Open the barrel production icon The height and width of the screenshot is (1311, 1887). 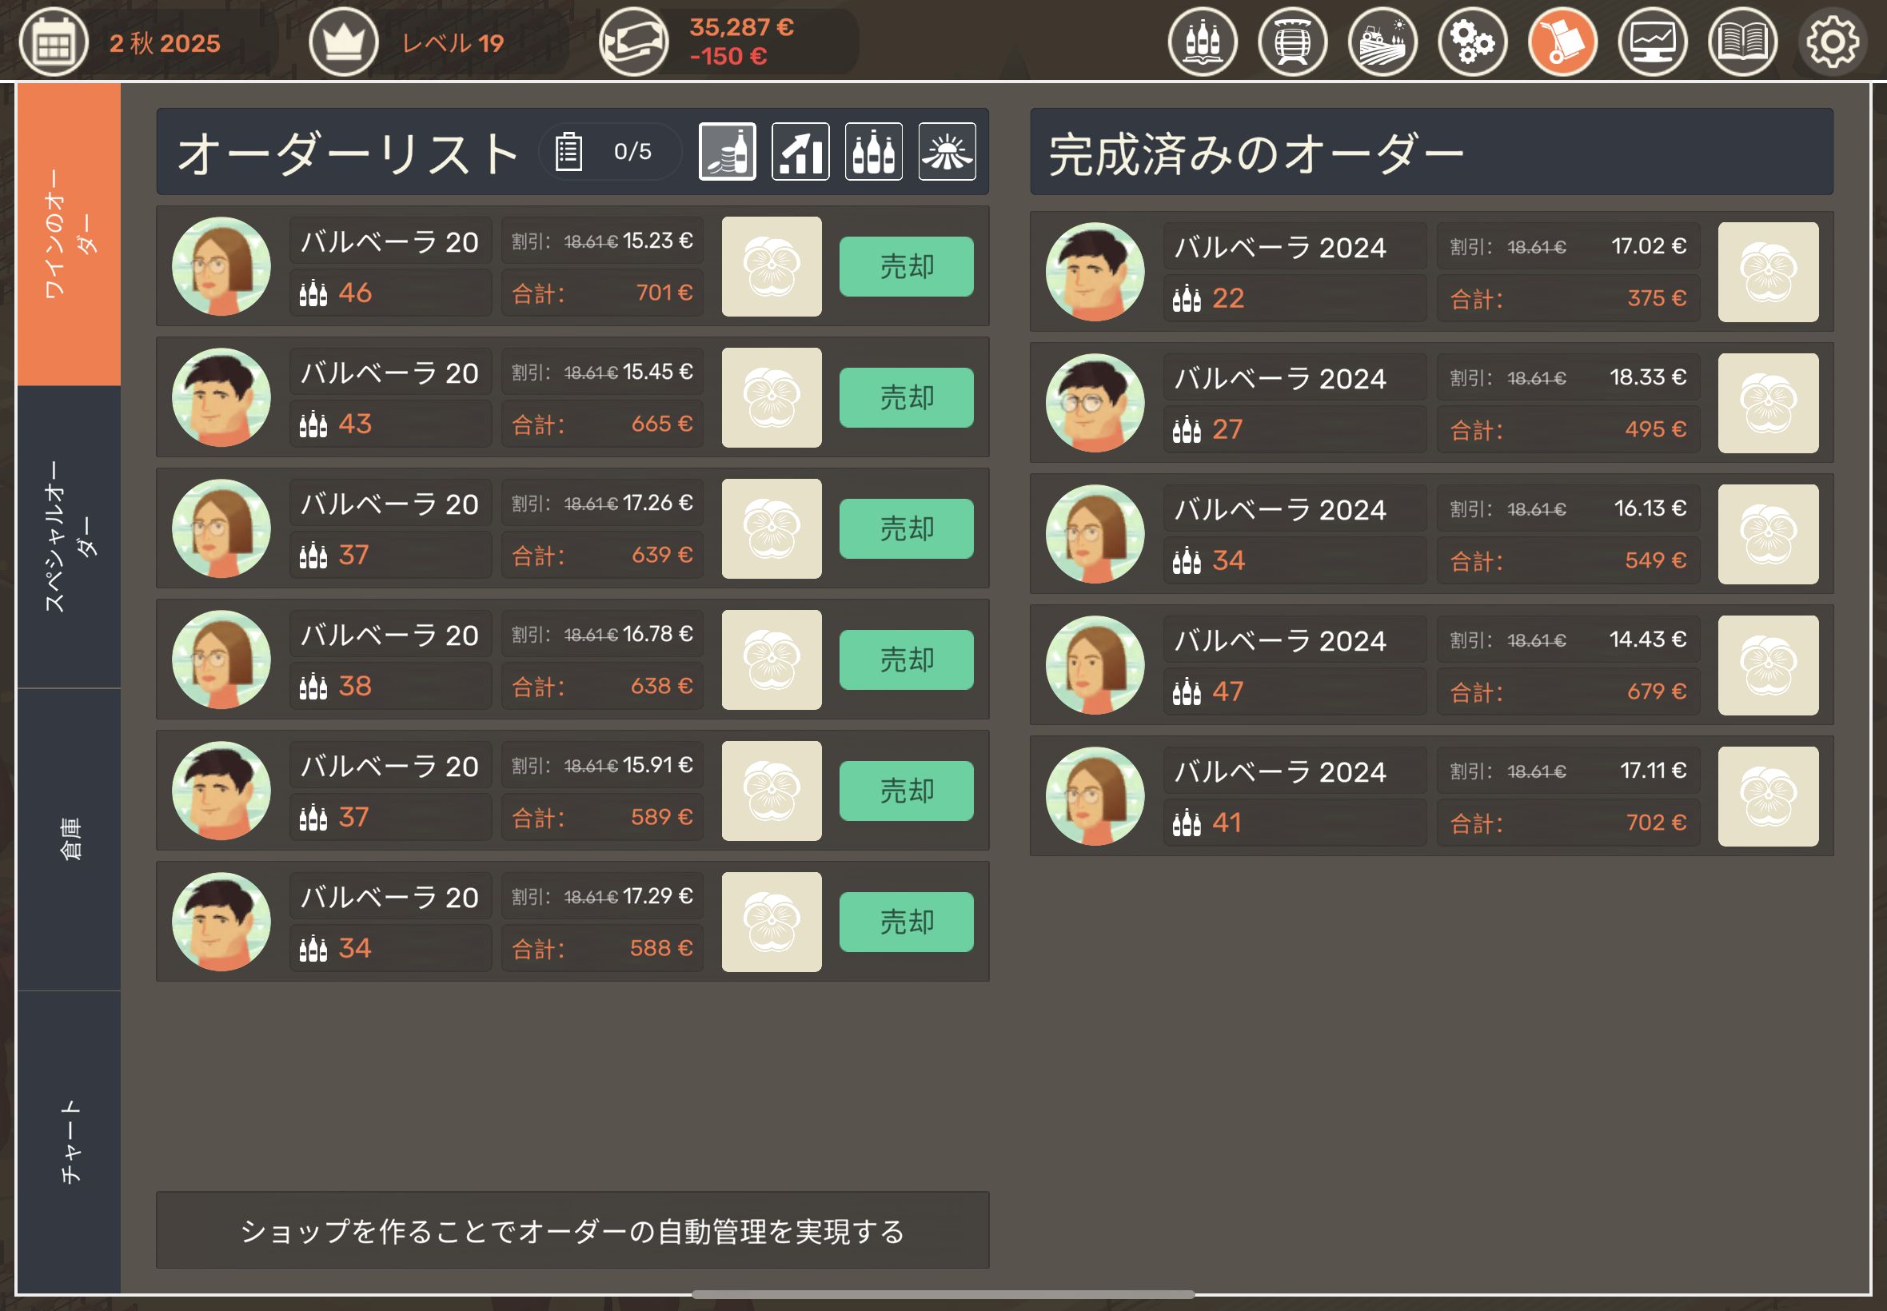(x=1292, y=41)
